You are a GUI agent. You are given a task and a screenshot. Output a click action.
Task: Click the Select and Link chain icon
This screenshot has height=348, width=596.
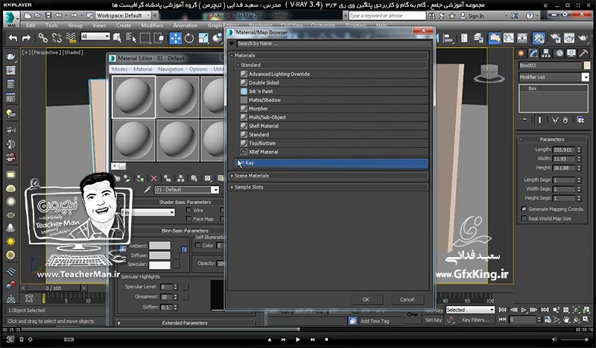42,38
